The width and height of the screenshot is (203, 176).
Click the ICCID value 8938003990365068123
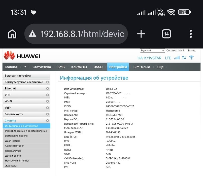click(x=120, y=106)
